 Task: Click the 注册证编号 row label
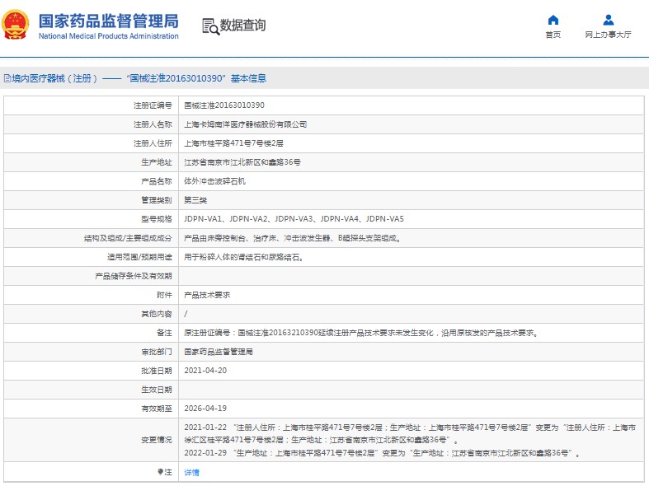153,105
